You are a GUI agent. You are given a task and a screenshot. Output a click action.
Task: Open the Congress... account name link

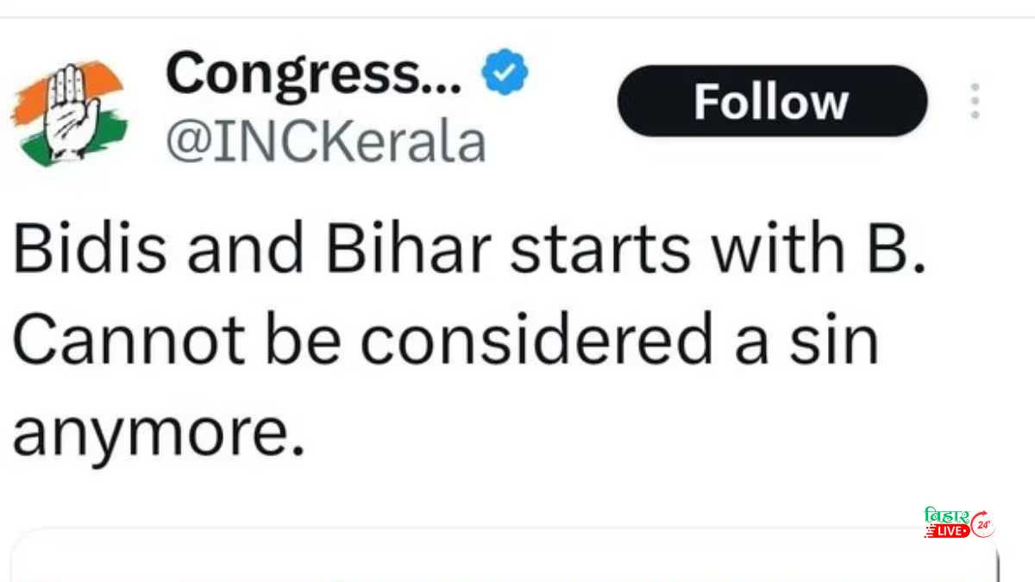click(316, 74)
